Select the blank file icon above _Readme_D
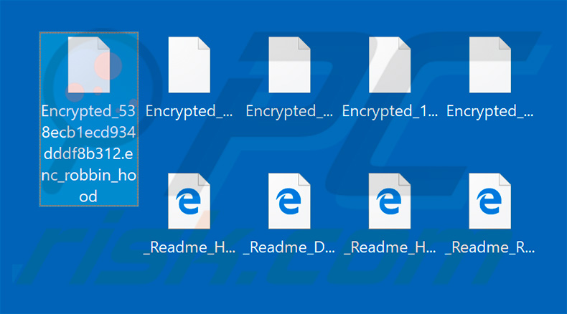 tap(289, 66)
